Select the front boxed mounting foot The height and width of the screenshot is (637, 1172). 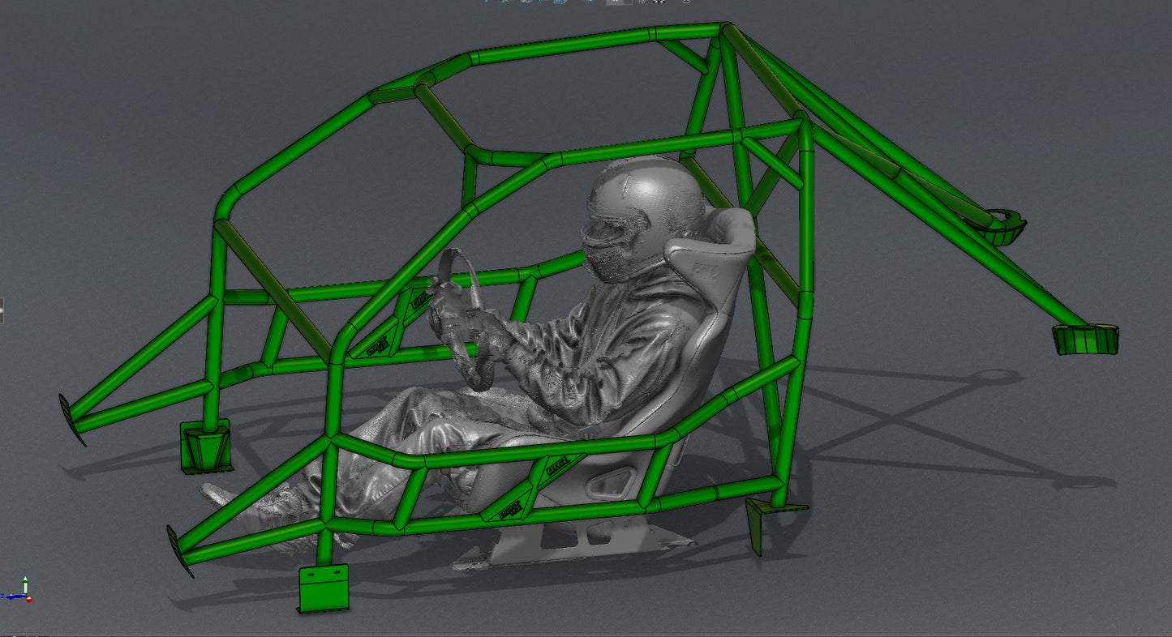[206, 447]
